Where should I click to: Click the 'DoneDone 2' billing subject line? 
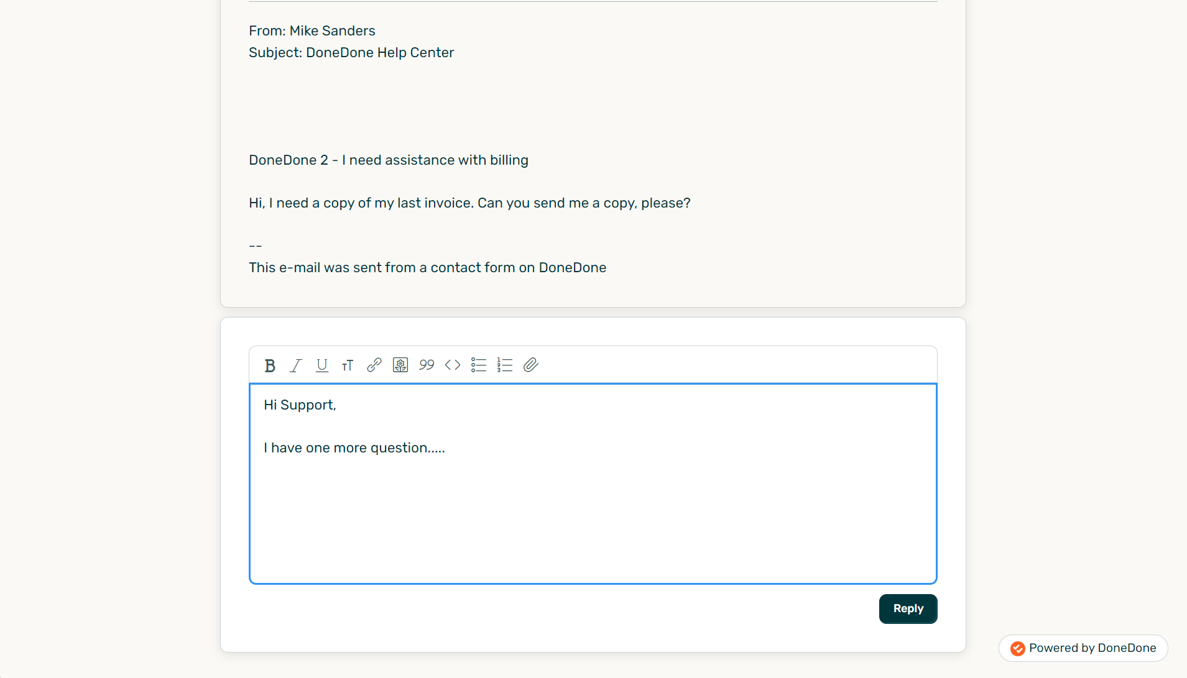388,160
